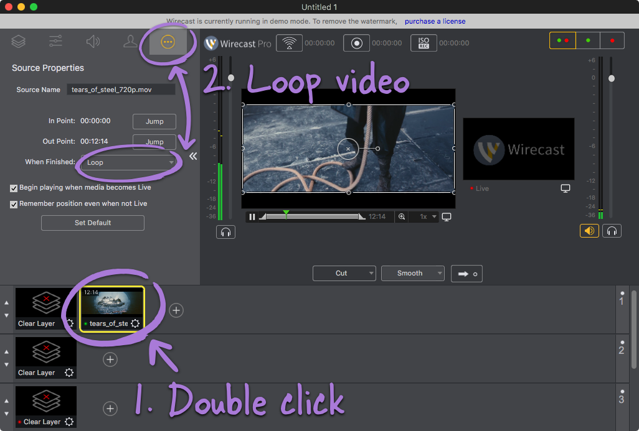Viewport: 639px width, 431px height.
Task: Collapse the properties panel with double chevron
Action: (193, 156)
